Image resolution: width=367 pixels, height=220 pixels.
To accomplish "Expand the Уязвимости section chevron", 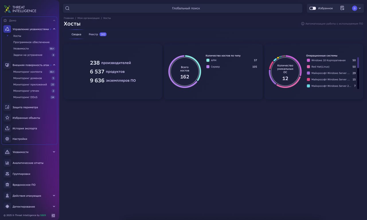I will tap(54, 152).
